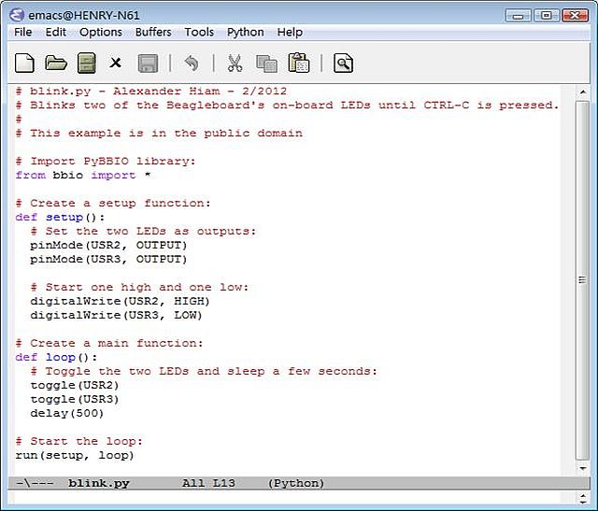Click comment '# Create a main function:'
The image size is (598, 511).
tap(109, 343)
